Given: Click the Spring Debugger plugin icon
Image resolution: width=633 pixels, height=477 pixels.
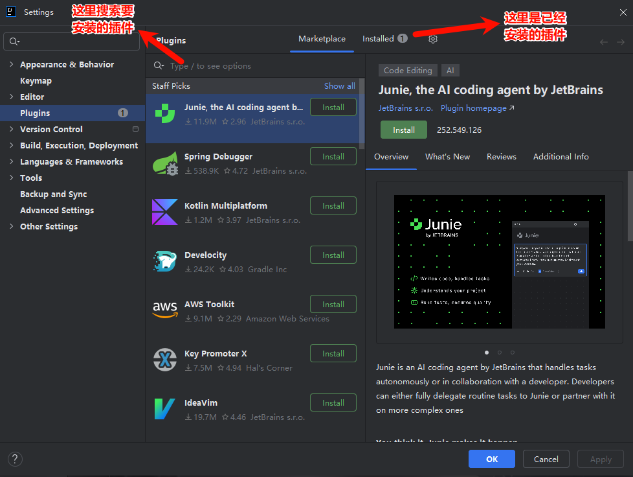Looking at the screenshot, I should pos(166,163).
